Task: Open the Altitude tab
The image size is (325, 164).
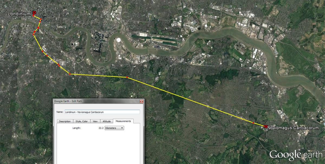Action: tap(106, 121)
